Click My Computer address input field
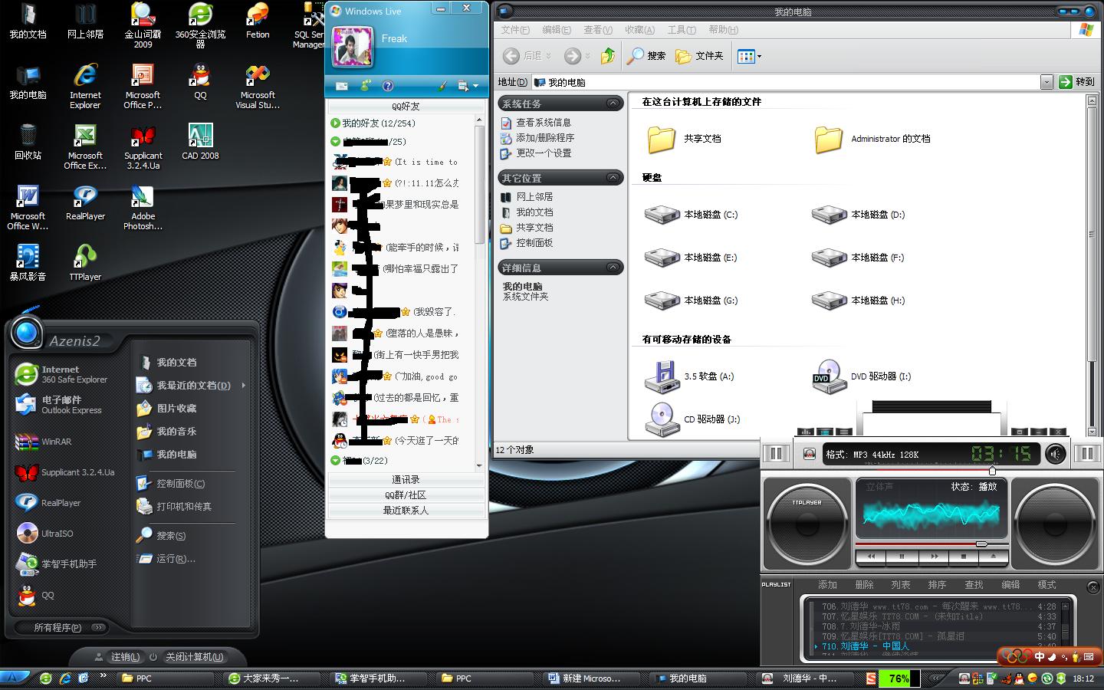The image size is (1104, 690). (787, 82)
